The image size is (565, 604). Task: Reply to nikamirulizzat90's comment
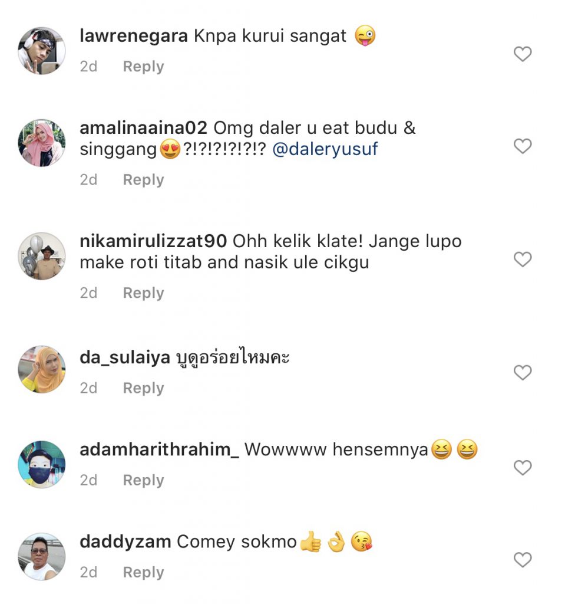coord(143,293)
